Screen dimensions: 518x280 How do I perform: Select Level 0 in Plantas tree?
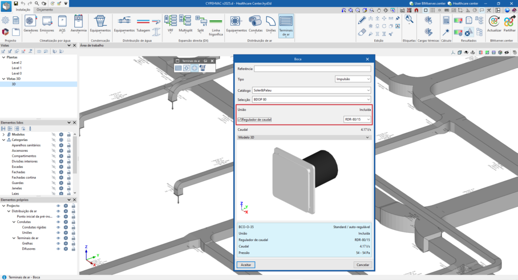[x=17, y=74]
